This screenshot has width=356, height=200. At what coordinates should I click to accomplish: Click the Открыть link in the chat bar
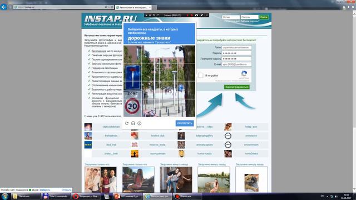tap(67, 190)
